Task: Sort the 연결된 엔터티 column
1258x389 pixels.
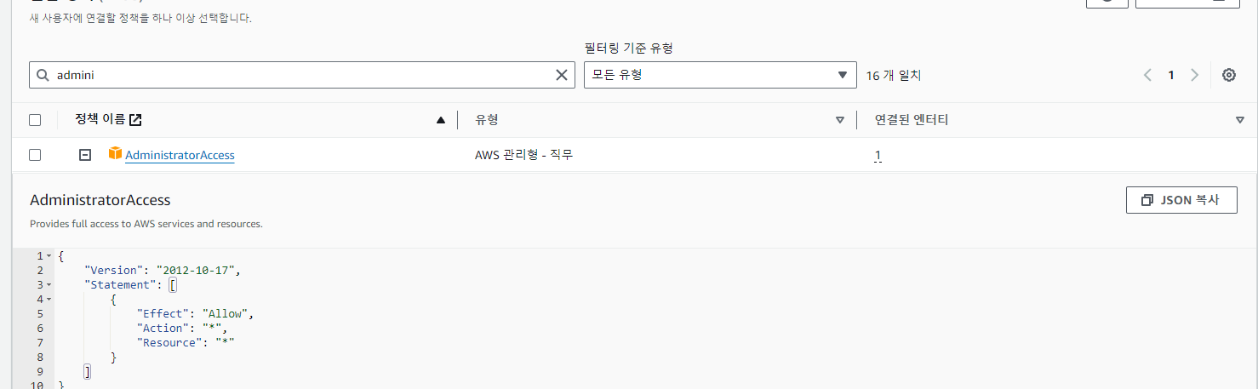Action: click(x=1239, y=120)
